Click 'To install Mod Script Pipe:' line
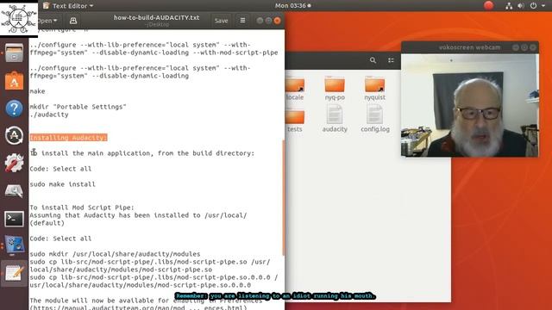Screen dimensions: 552x310 pyautogui.click(x=82, y=208)
